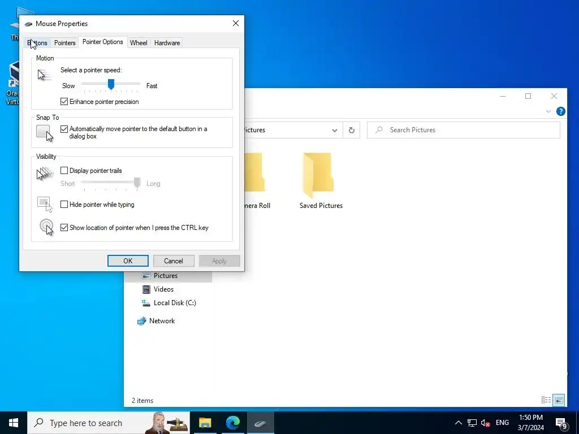Viewport: 579px width, 434px height.
Task: Open the Pointers tab
Action: (64, 43)
